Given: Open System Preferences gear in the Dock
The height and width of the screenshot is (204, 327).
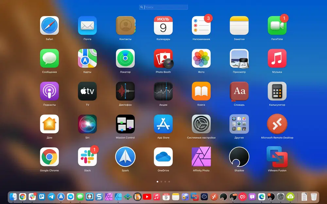Looking at the screenshot, I should pyautogui.click(x=281, y=197).
